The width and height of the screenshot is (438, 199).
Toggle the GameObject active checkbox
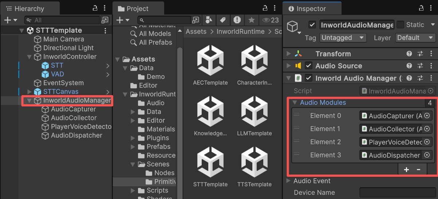coord(312,25)
